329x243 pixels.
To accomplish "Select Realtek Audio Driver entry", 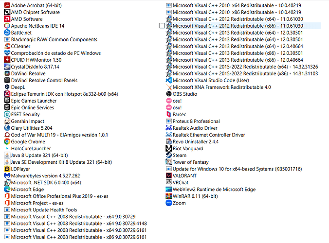I will coord(192,128).
